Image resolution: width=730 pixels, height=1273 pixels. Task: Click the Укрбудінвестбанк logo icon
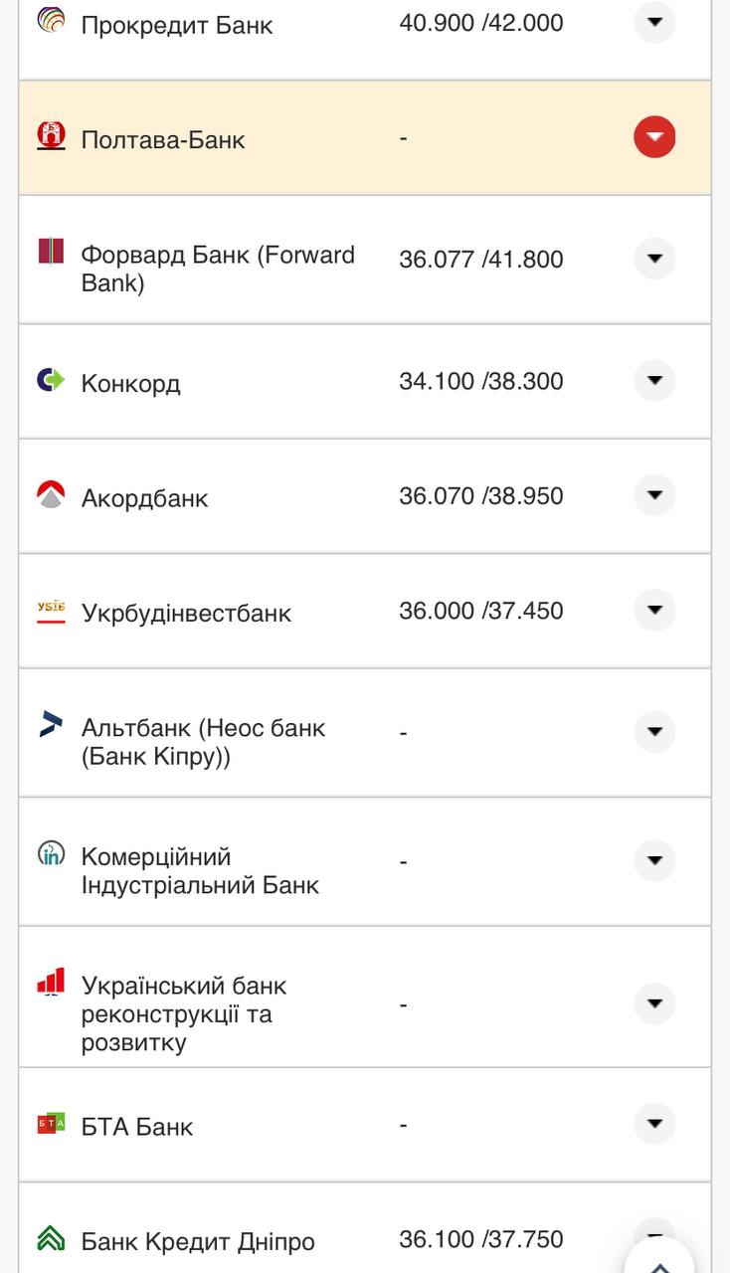[51, 610]
